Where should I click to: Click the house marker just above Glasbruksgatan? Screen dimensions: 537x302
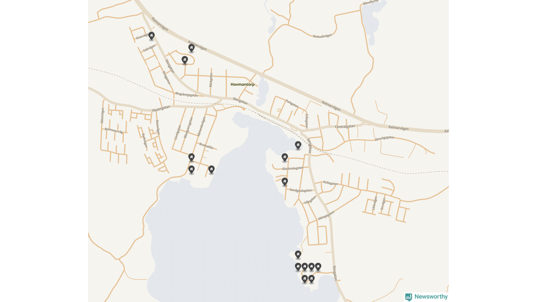click(x=284, y=157)
